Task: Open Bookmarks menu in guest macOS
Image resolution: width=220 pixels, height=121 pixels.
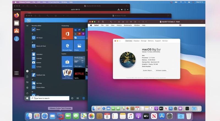Action: (x=128, y=25)
